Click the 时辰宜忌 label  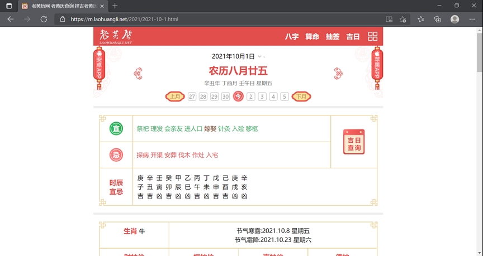coord(116,187)
